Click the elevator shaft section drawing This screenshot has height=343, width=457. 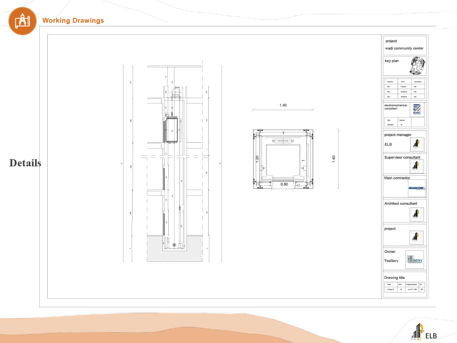(x=171, y=165)
